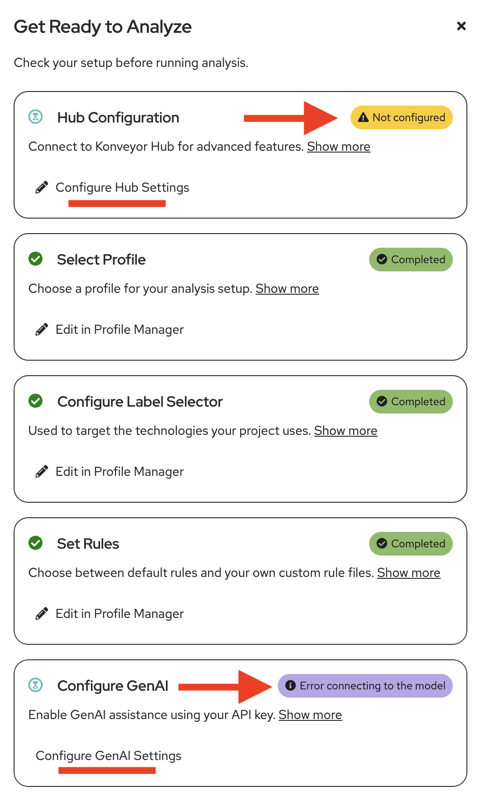
Task: Close the Get Ready to Analyze panel
Action: [461, 26]
